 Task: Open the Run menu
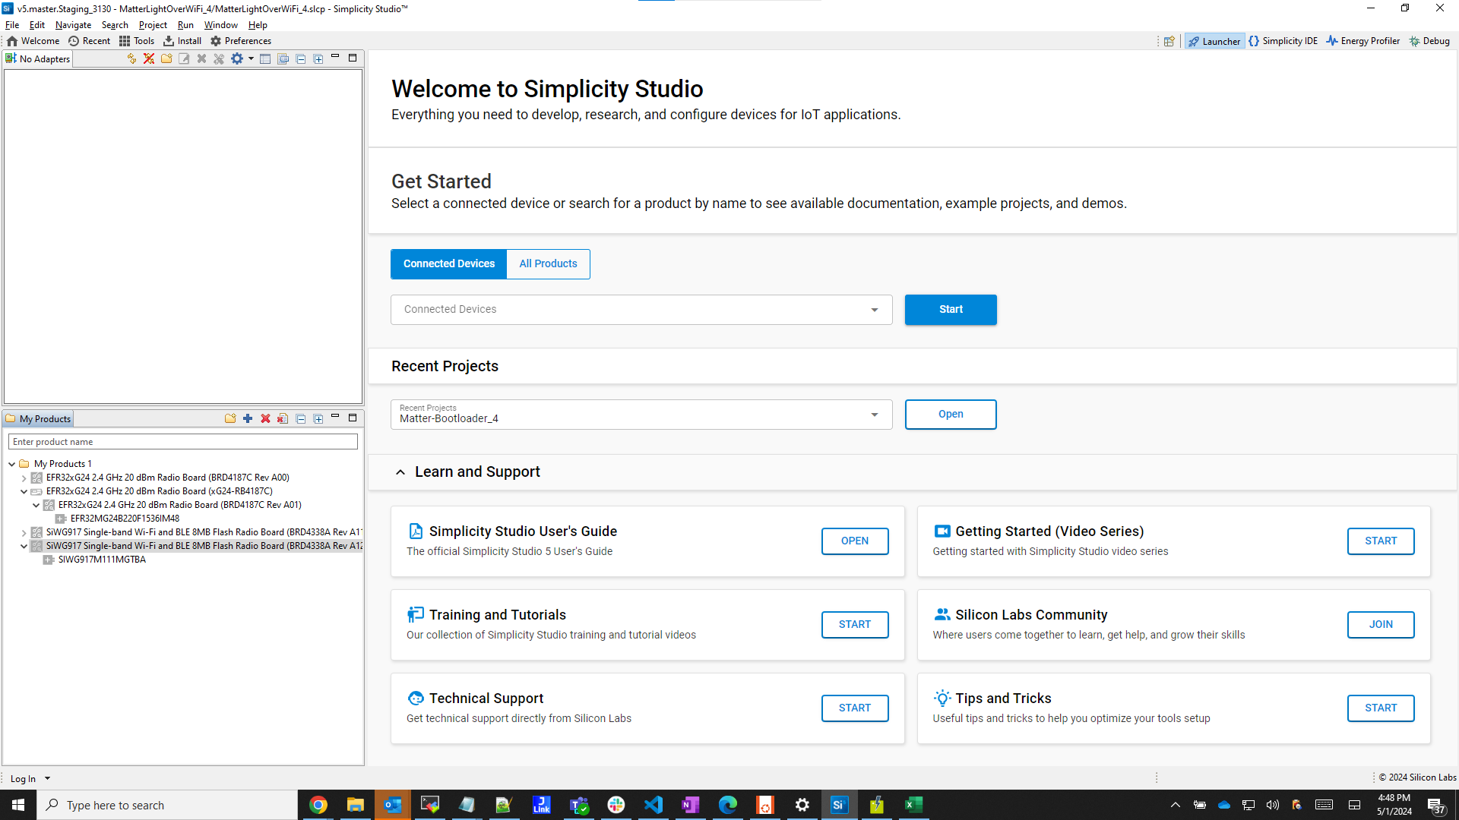[x=185, y=25]
